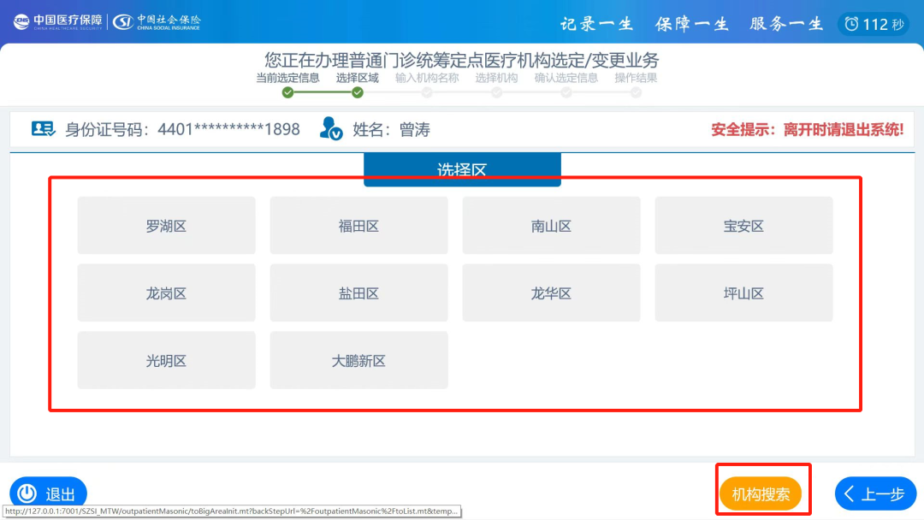Screen dimensions: 924x520
Task: Select the 福田区 district option
Action: tap(358, 225)
